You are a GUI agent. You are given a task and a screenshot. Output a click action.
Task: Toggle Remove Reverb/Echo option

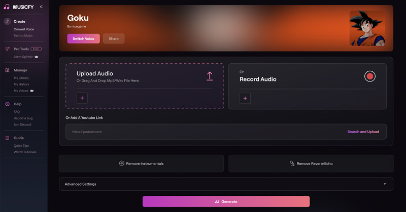tap(311, 163)
